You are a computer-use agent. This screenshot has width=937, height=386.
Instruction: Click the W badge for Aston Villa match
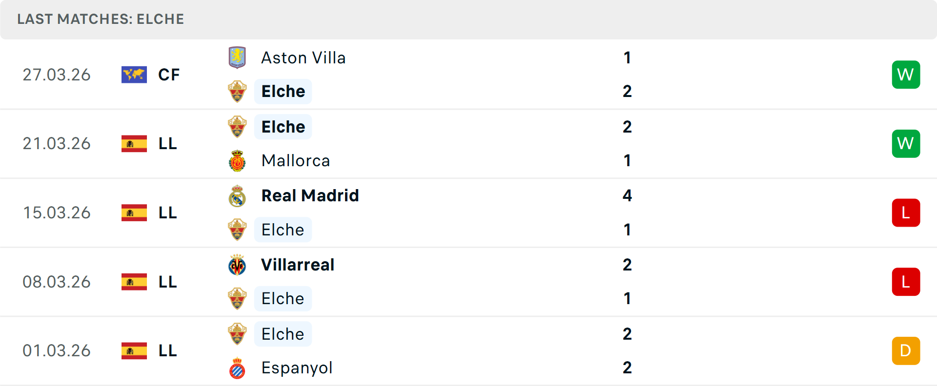point(906,75)
